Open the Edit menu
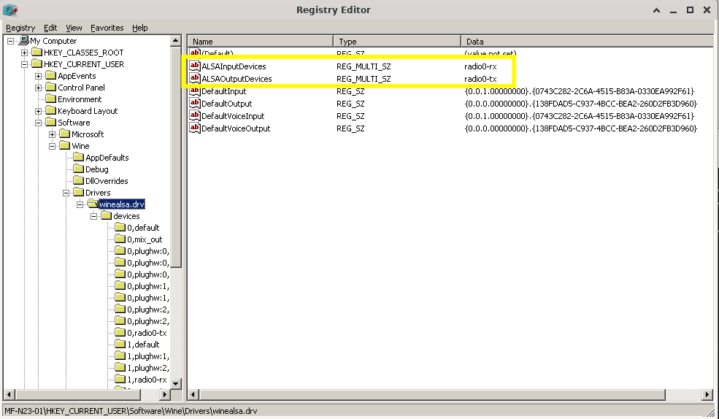719x419 pixels. click(50, 28)
